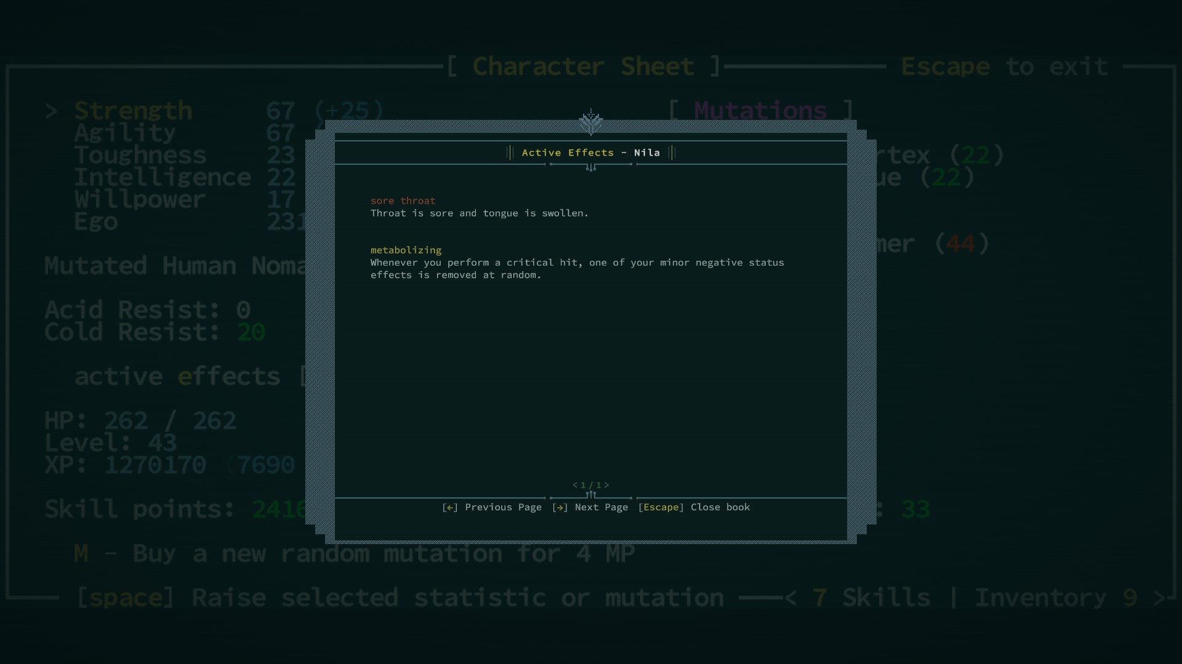The image size is (1182, 664).
Task: Select the Strength attribute row
Action: [133, 111]
